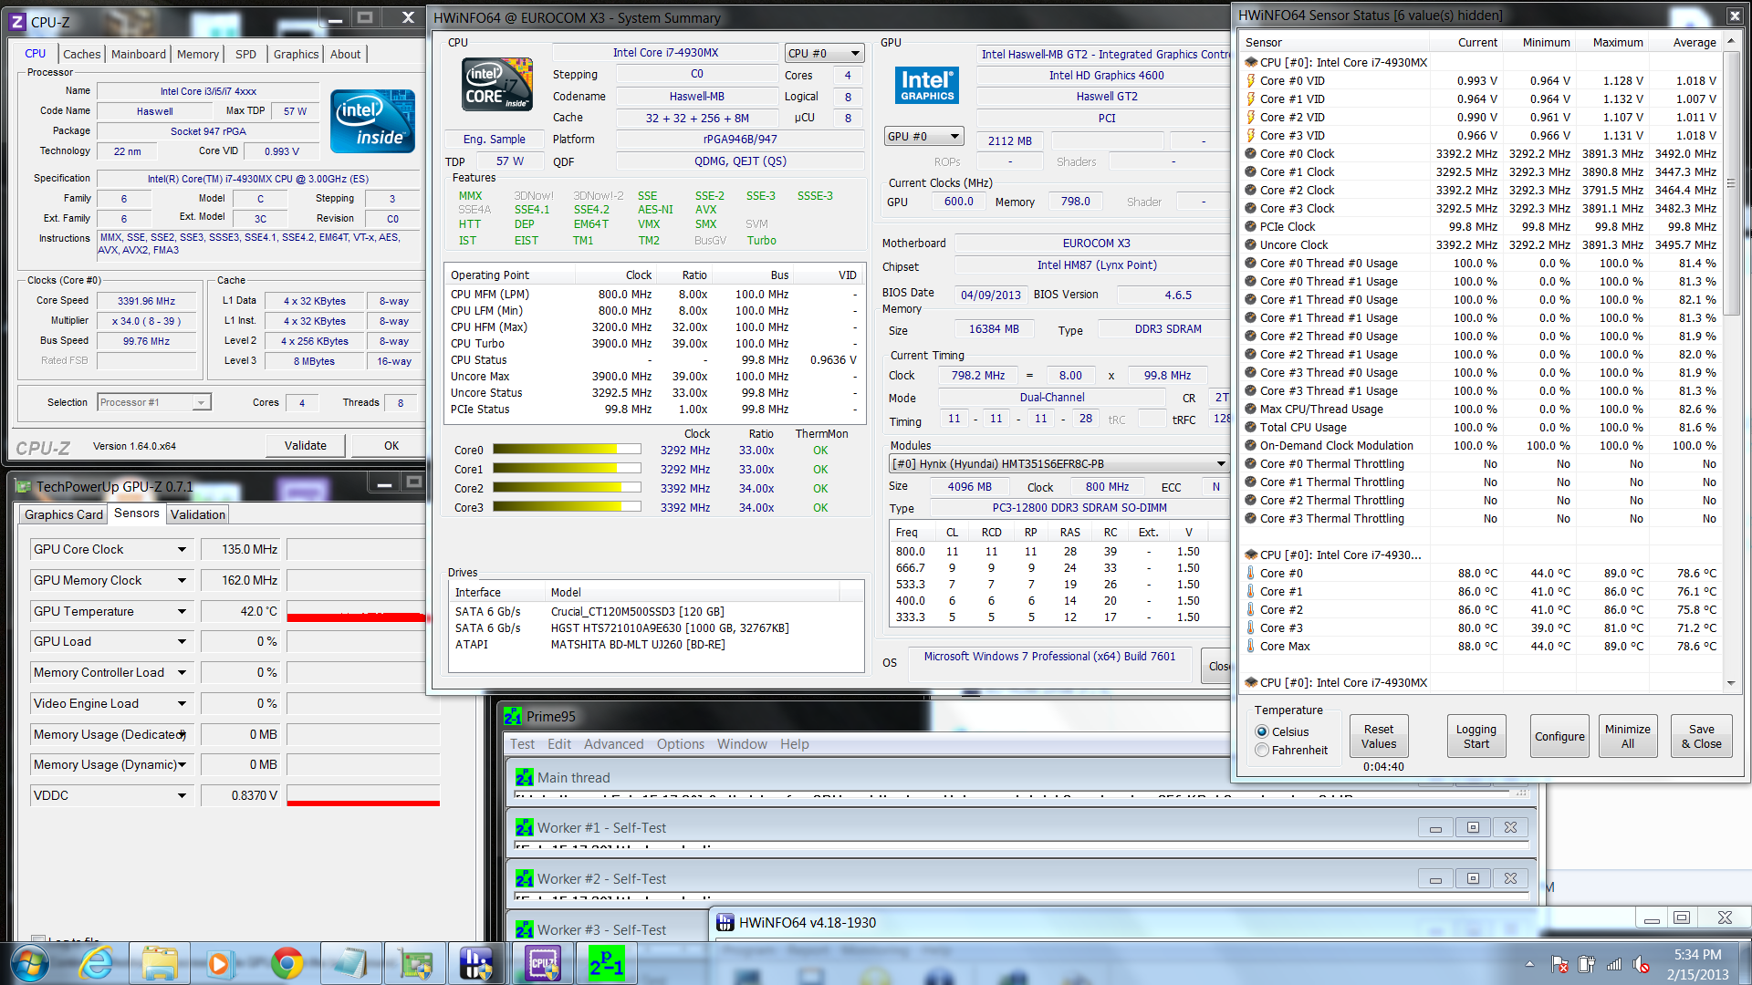Viewport: 1752px width, 985px height.
Task: Select the Fahrenheit temperature option
Action: pyautogui.click(x=1262, y=750)
